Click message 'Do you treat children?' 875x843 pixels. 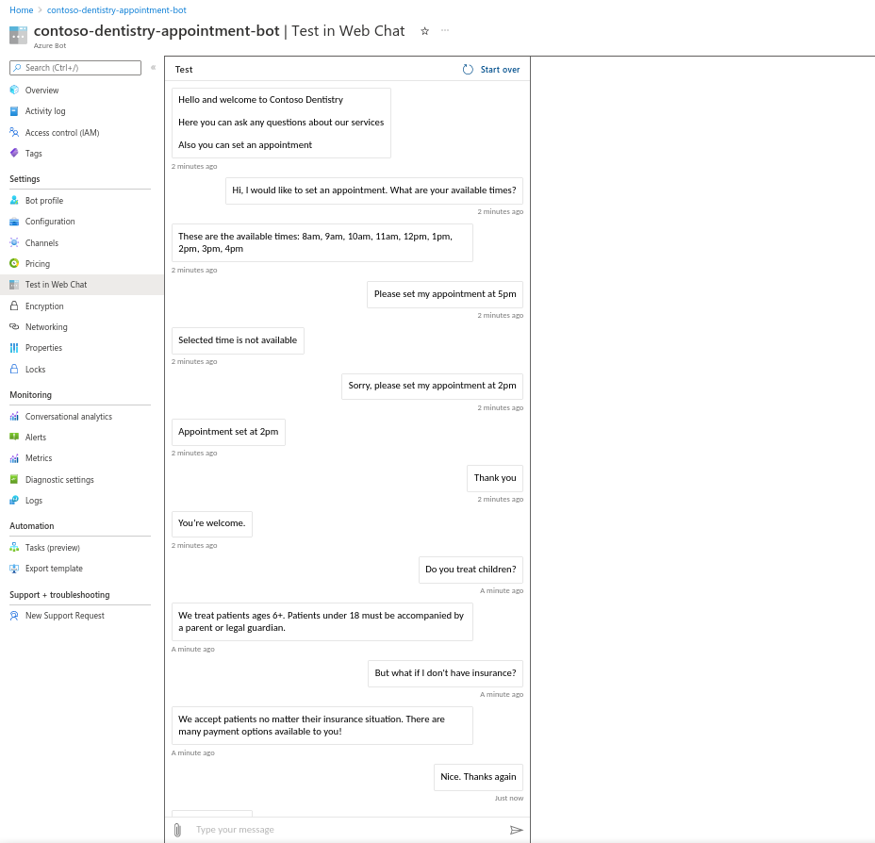click(x=471, y=570)
